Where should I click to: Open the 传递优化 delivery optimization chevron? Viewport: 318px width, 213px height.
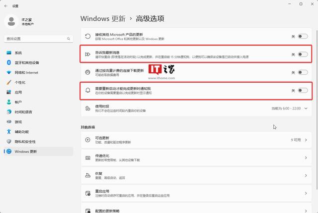[x=305, y=158]
